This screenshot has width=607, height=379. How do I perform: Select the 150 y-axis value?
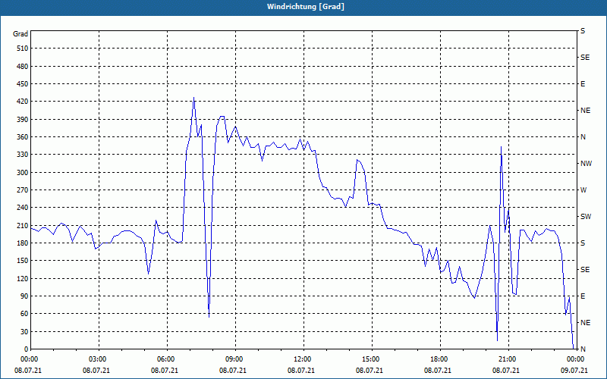23,261
